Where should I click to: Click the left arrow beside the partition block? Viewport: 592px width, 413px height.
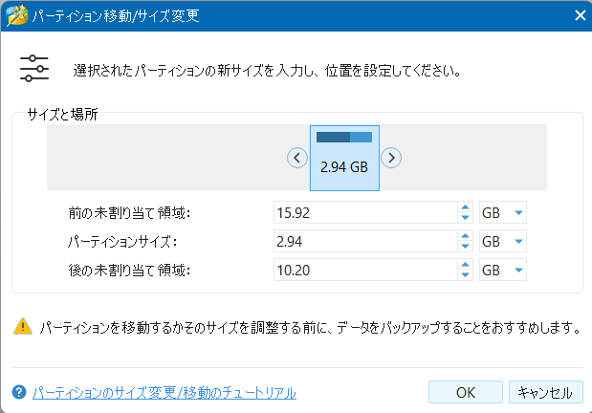pos(297,158)
